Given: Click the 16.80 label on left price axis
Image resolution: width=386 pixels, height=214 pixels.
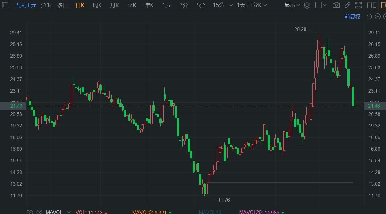Looking at the screenshot, I should tap(16, 149).
